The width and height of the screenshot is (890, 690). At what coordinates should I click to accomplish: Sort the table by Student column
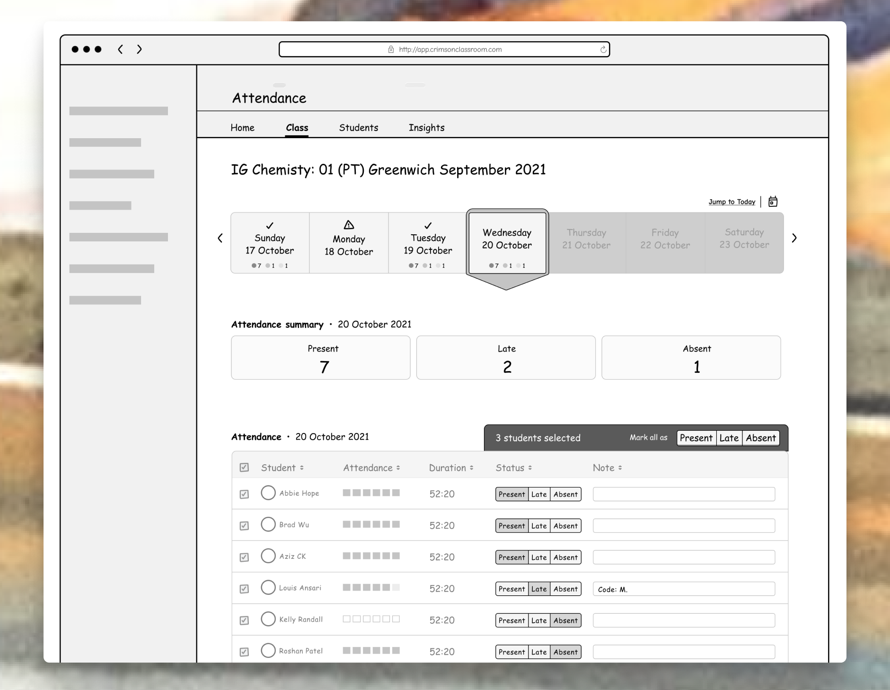click(x=282, y=468)
